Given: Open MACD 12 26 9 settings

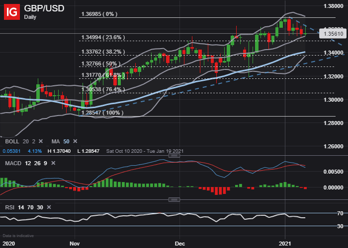Looking at the screenshot, I should point(25,163).
